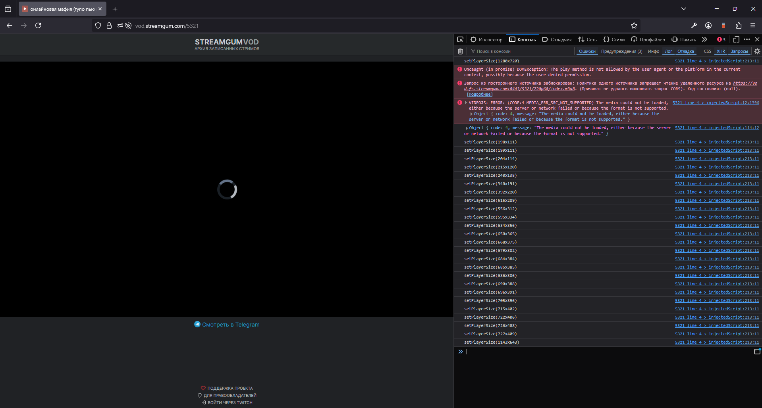Go forward one page in history

(24, 25)
